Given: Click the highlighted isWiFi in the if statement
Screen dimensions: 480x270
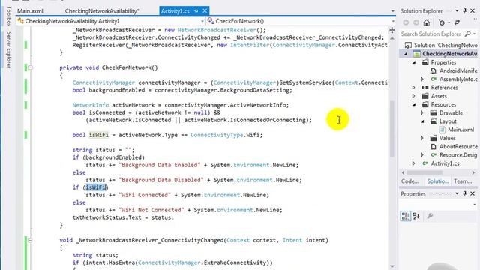Looking at the screenshot, I should 96,187.
